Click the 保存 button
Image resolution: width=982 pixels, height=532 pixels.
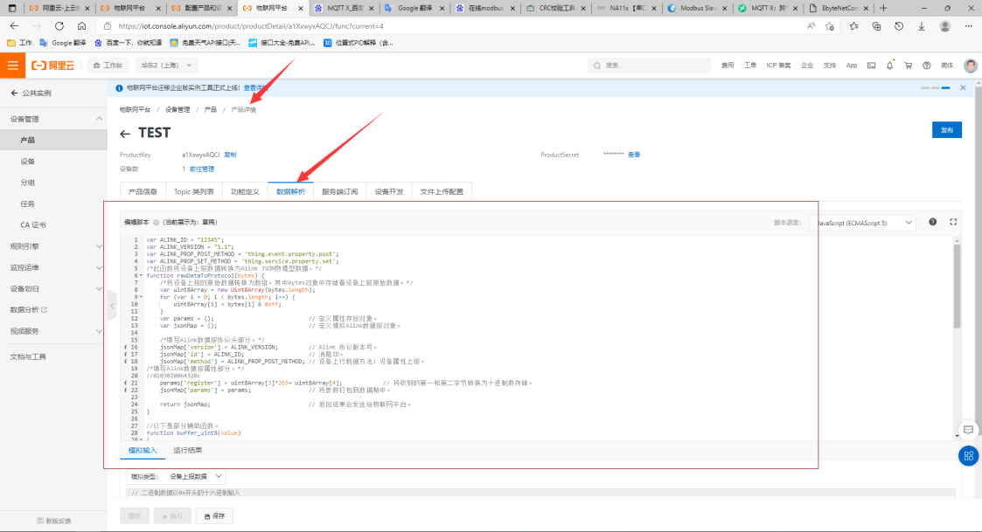click(214, 516)
